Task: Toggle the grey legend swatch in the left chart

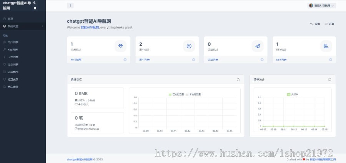Action: point(187,94)
